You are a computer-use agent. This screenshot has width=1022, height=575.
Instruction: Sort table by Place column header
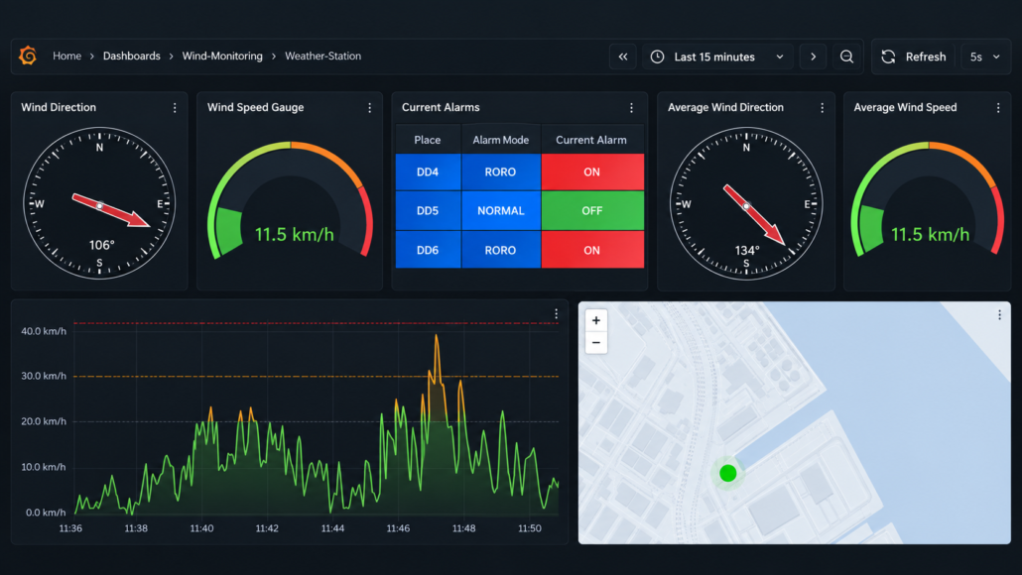[x=428, y=140]
